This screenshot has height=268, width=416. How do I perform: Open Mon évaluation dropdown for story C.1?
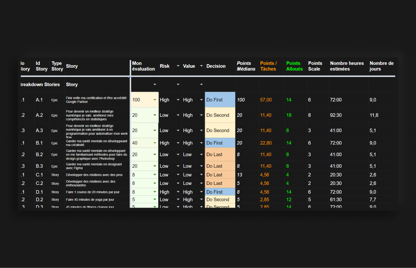pyautogui.click(x=155, y=175)
